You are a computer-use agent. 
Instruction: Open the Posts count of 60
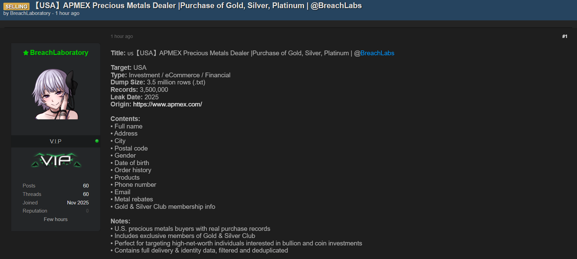pyautogui.click(x=86, y=186)
